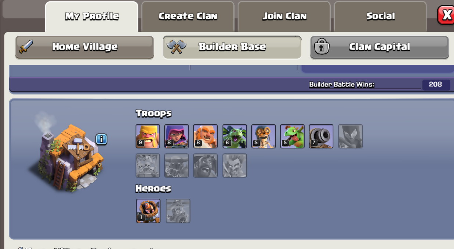
Task: Show the Home Village profile
Action: pyautogui.click(x=84, y=47)
